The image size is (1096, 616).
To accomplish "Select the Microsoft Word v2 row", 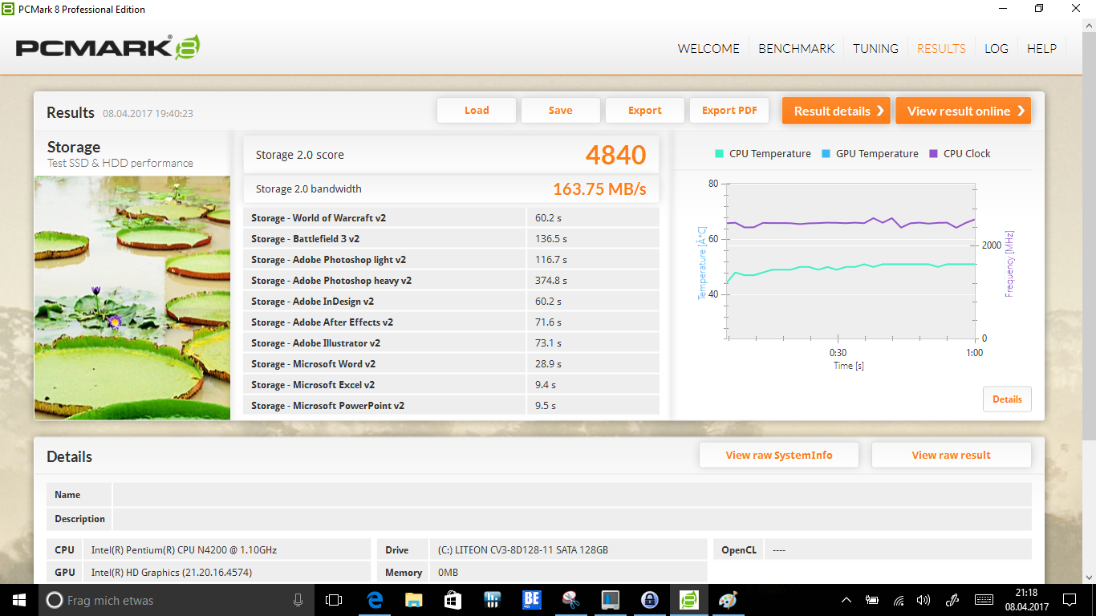I will (451, 363).
